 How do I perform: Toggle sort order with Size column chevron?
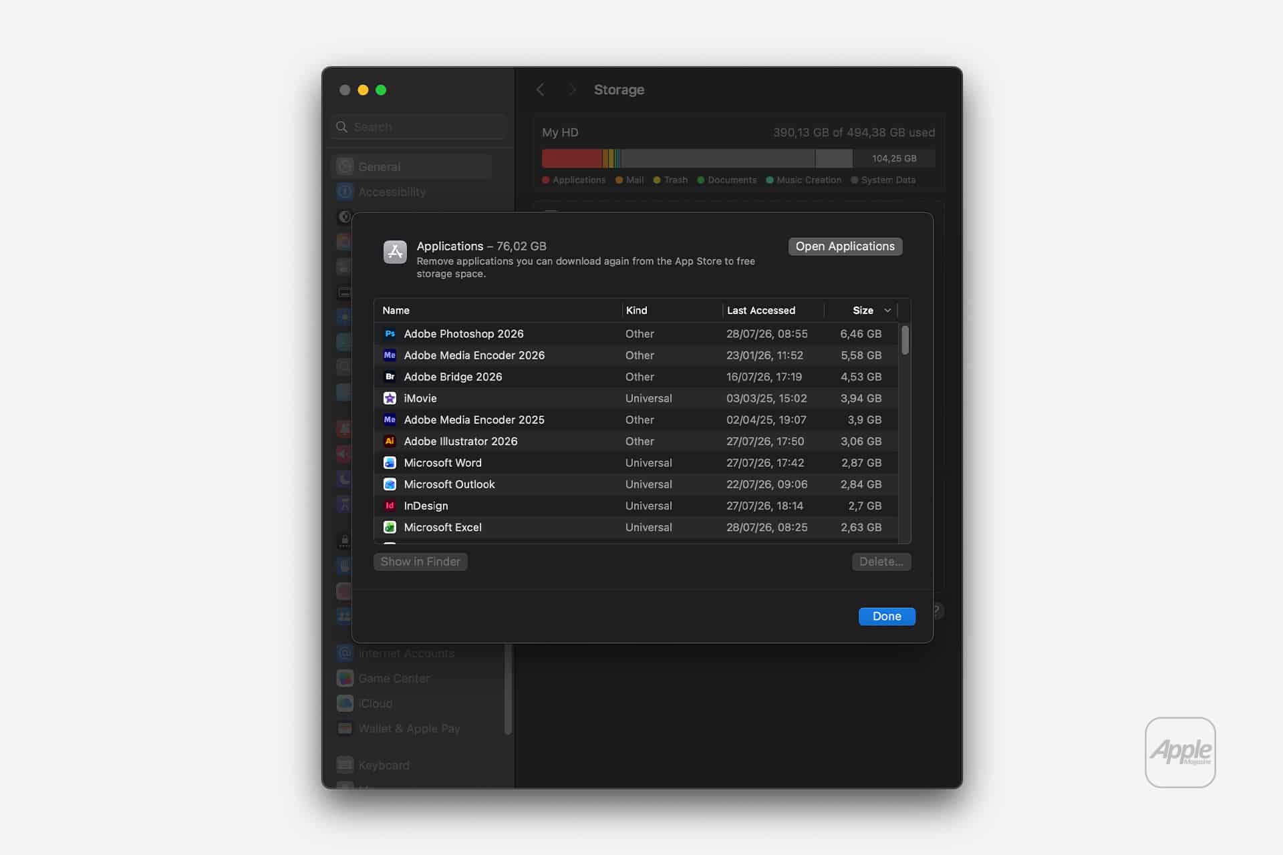(x=887, y=311)
